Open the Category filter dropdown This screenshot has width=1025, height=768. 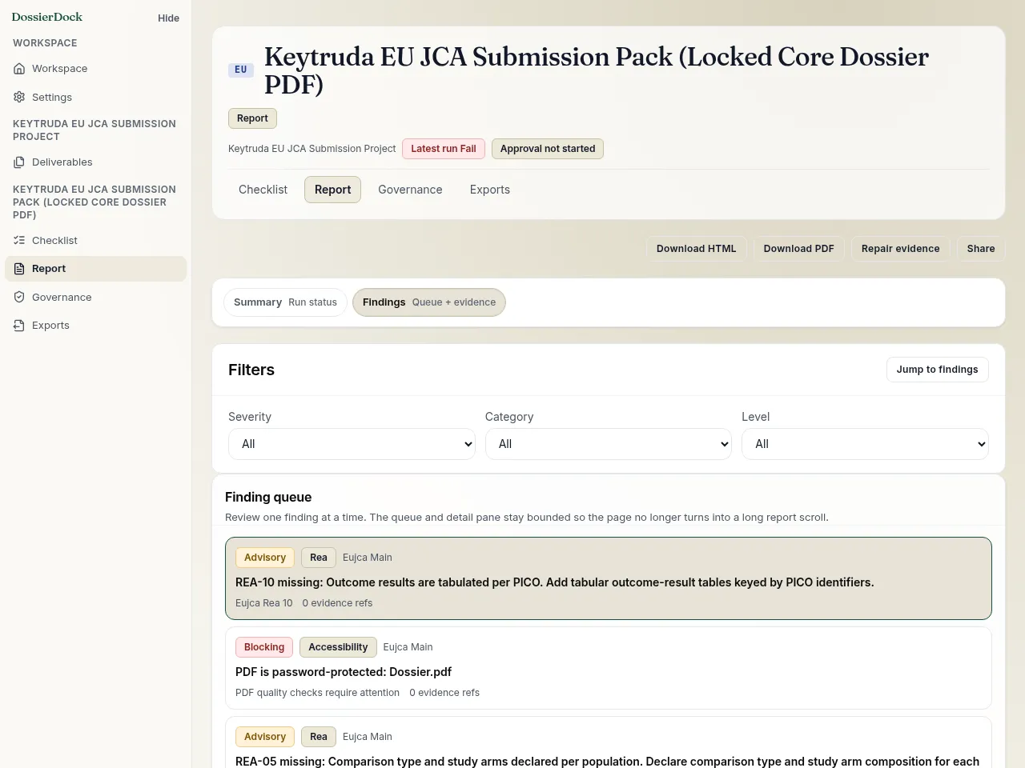(x=609, y=444)
